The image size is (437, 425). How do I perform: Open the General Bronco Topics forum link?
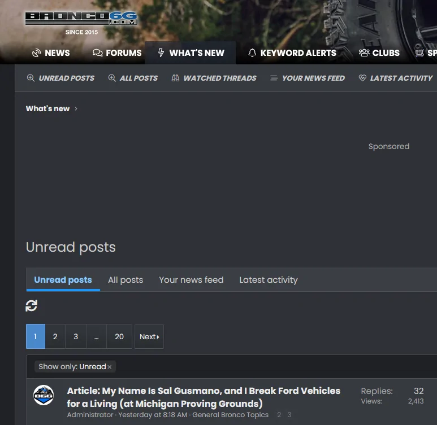coord(230,415)
